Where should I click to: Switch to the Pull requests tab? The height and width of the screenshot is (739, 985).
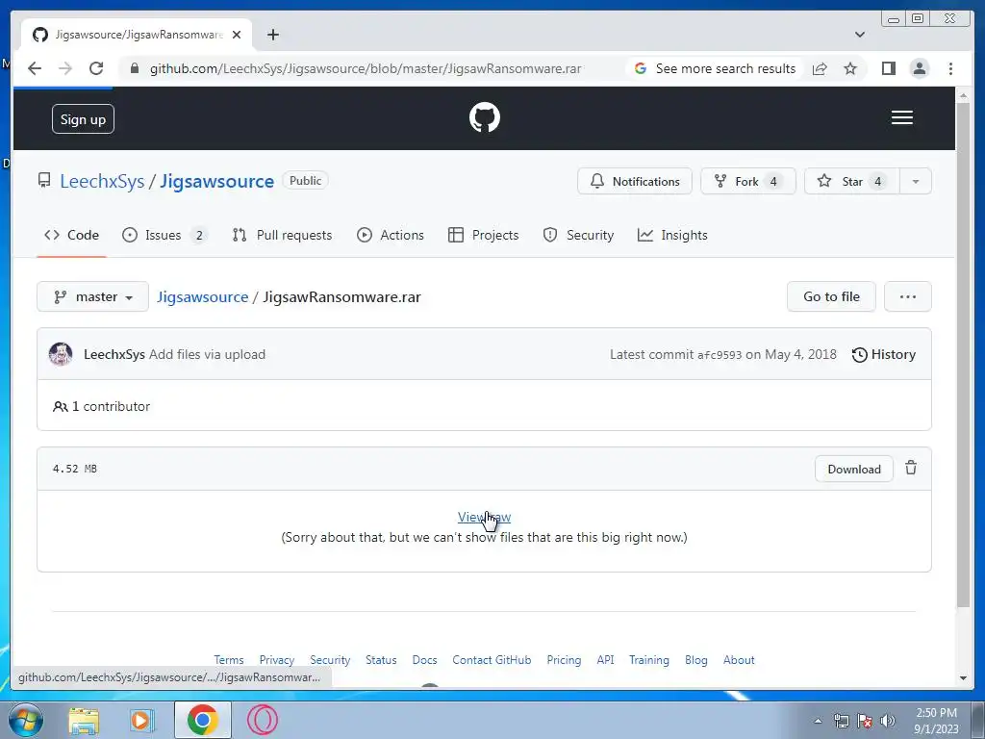coord(282,235)
